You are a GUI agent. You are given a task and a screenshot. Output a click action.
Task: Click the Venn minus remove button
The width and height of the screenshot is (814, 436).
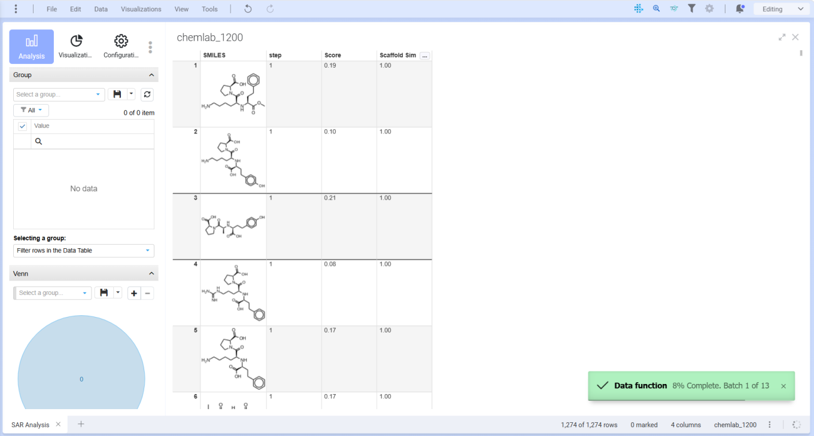coord(148,293)
